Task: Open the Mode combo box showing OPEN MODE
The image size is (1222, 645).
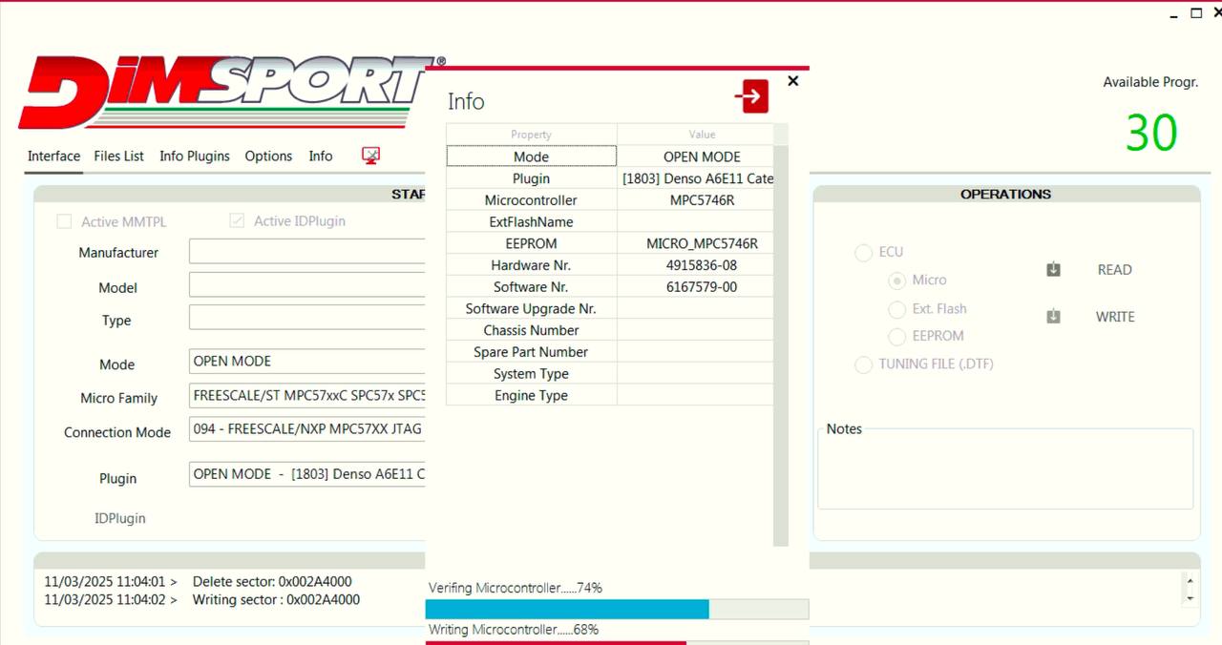Action: click(307, 362)
